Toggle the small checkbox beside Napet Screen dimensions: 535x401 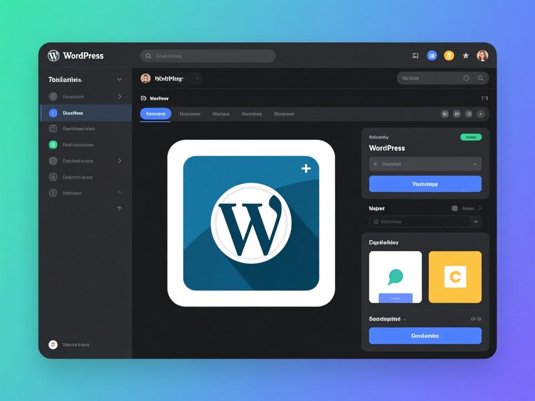point(455,208)
